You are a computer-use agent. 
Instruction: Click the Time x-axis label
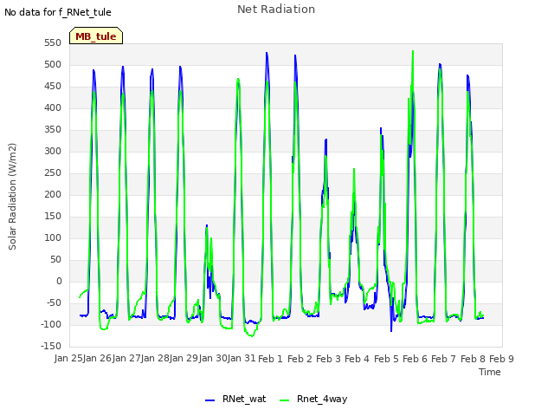[490, 372]
